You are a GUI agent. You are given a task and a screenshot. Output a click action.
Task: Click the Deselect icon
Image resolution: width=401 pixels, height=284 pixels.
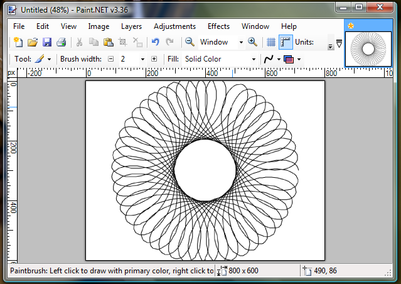137,42
